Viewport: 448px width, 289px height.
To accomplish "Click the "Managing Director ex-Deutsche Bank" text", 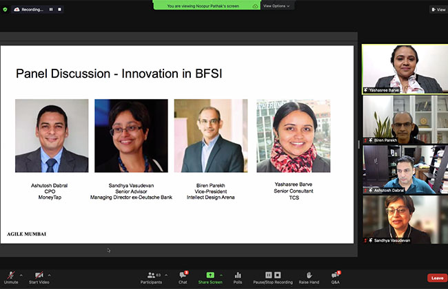I will [x=131, y=197].
